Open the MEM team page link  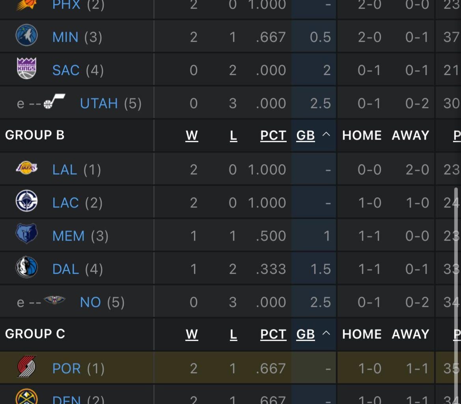(x=68, y=235)
